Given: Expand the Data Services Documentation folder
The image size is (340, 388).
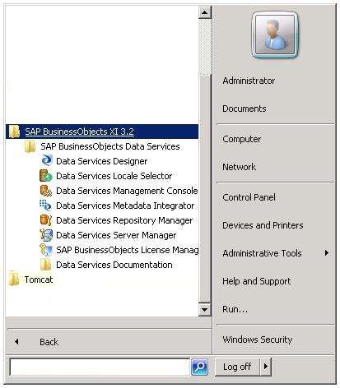Looking at the screenshot, I should pyautogui.click(x=106, y=265).
